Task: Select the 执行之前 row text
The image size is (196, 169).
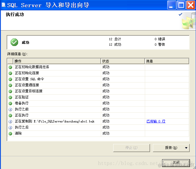Action: pyautogui.click(x=22, y=109)
